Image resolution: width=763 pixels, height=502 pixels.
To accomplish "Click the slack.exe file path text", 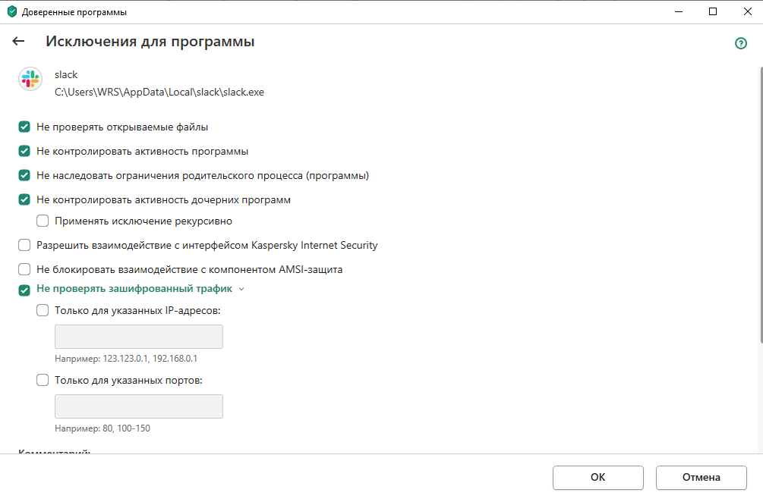I will pos(159,93).
